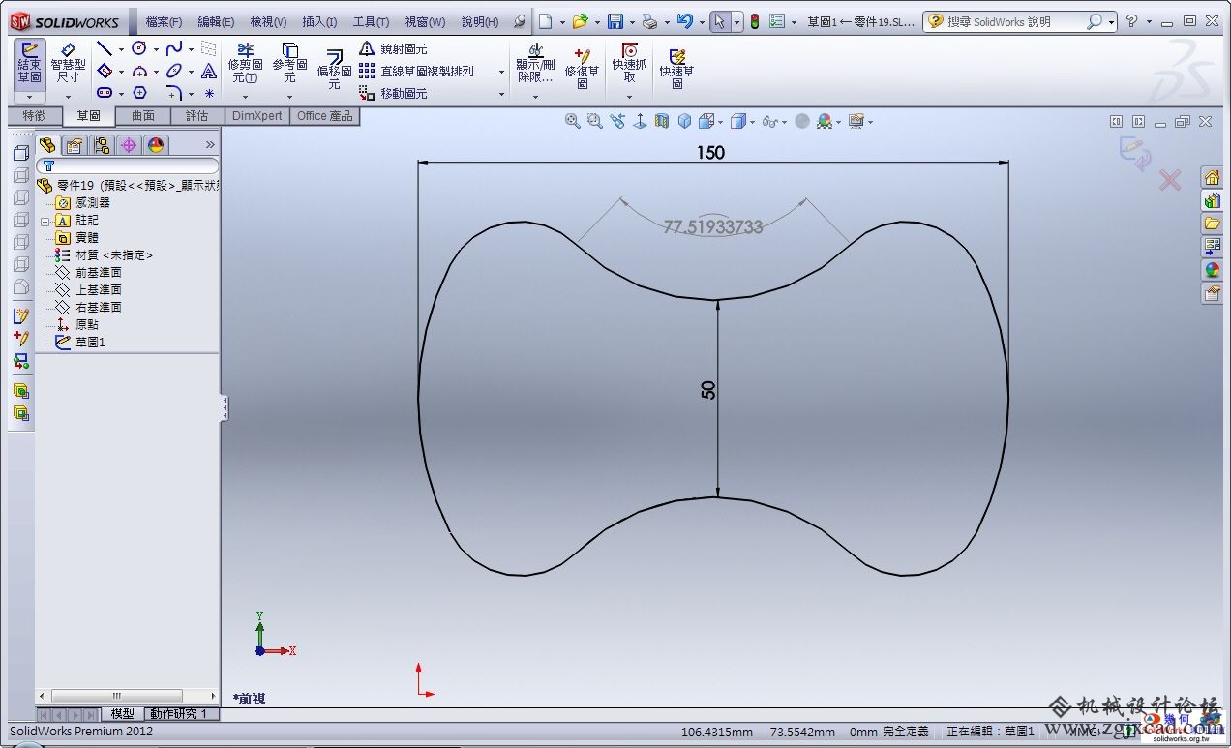Open the dropdown beside 直線草圖複製排列

[x=501, y=72]
